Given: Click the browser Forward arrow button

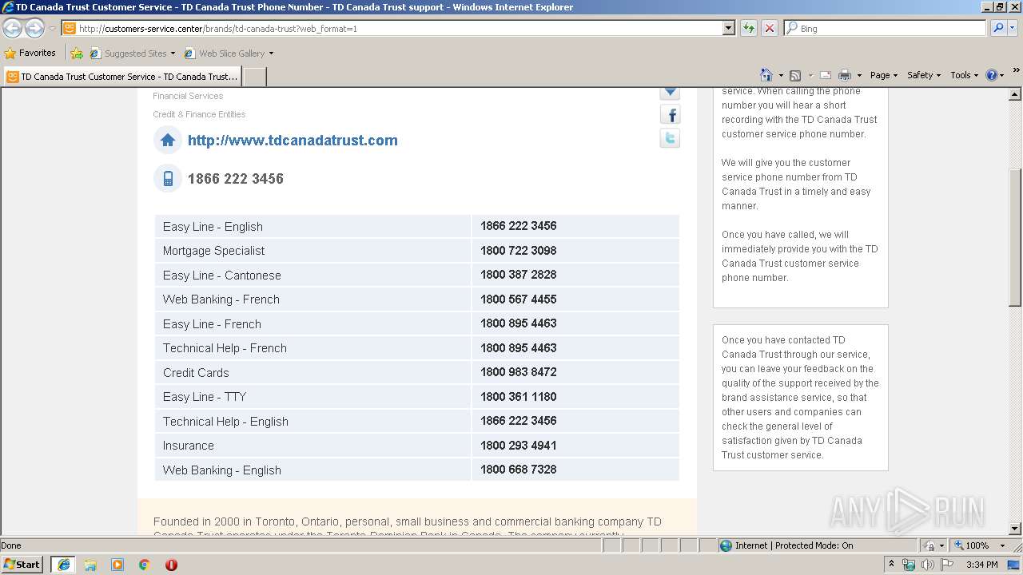Looking at the screenshot, I should tap(34, 28).
